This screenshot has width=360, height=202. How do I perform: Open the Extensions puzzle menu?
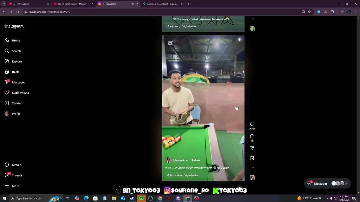click(x=332, y=12)
